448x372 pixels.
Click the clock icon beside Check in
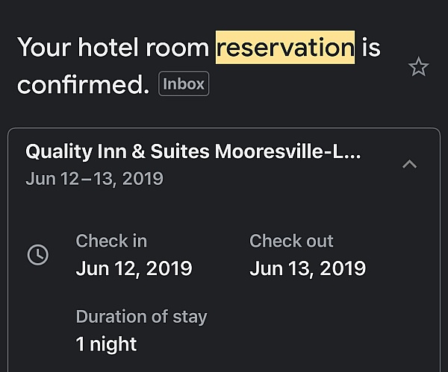pyautogui.click(x=38, y=255)
